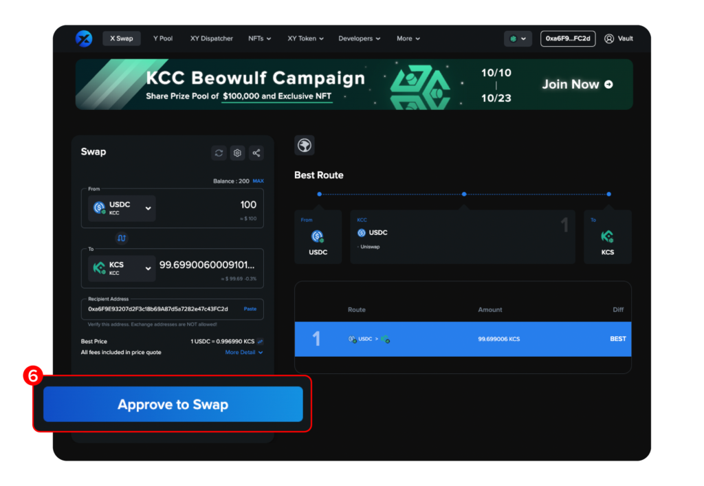
Task: Open the network selector dropdown
Action: tap(518, 38)
